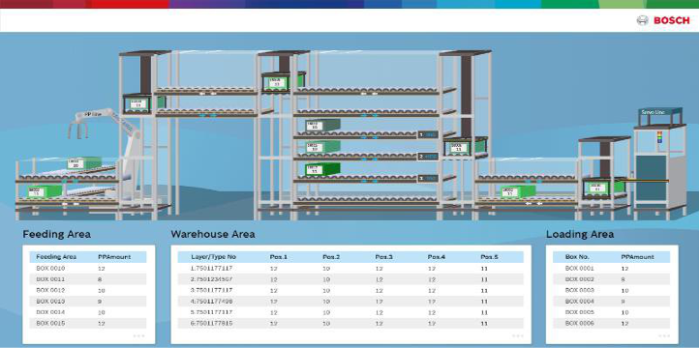700x348 pixels.
Task: Select the green box on warehouse shelf layer 1
Action: click(322, 126)
